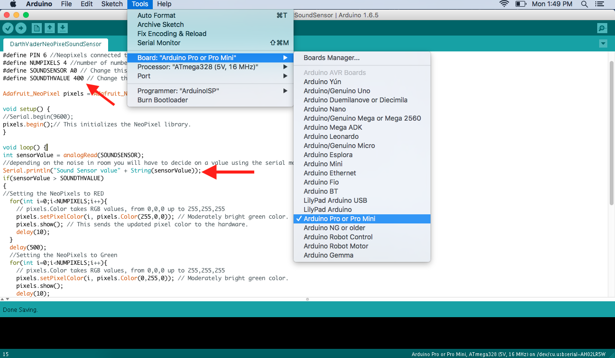Select Arduino Esplora board
The image size is (615, 358).
pyautogui.click(x=362, y=155)
